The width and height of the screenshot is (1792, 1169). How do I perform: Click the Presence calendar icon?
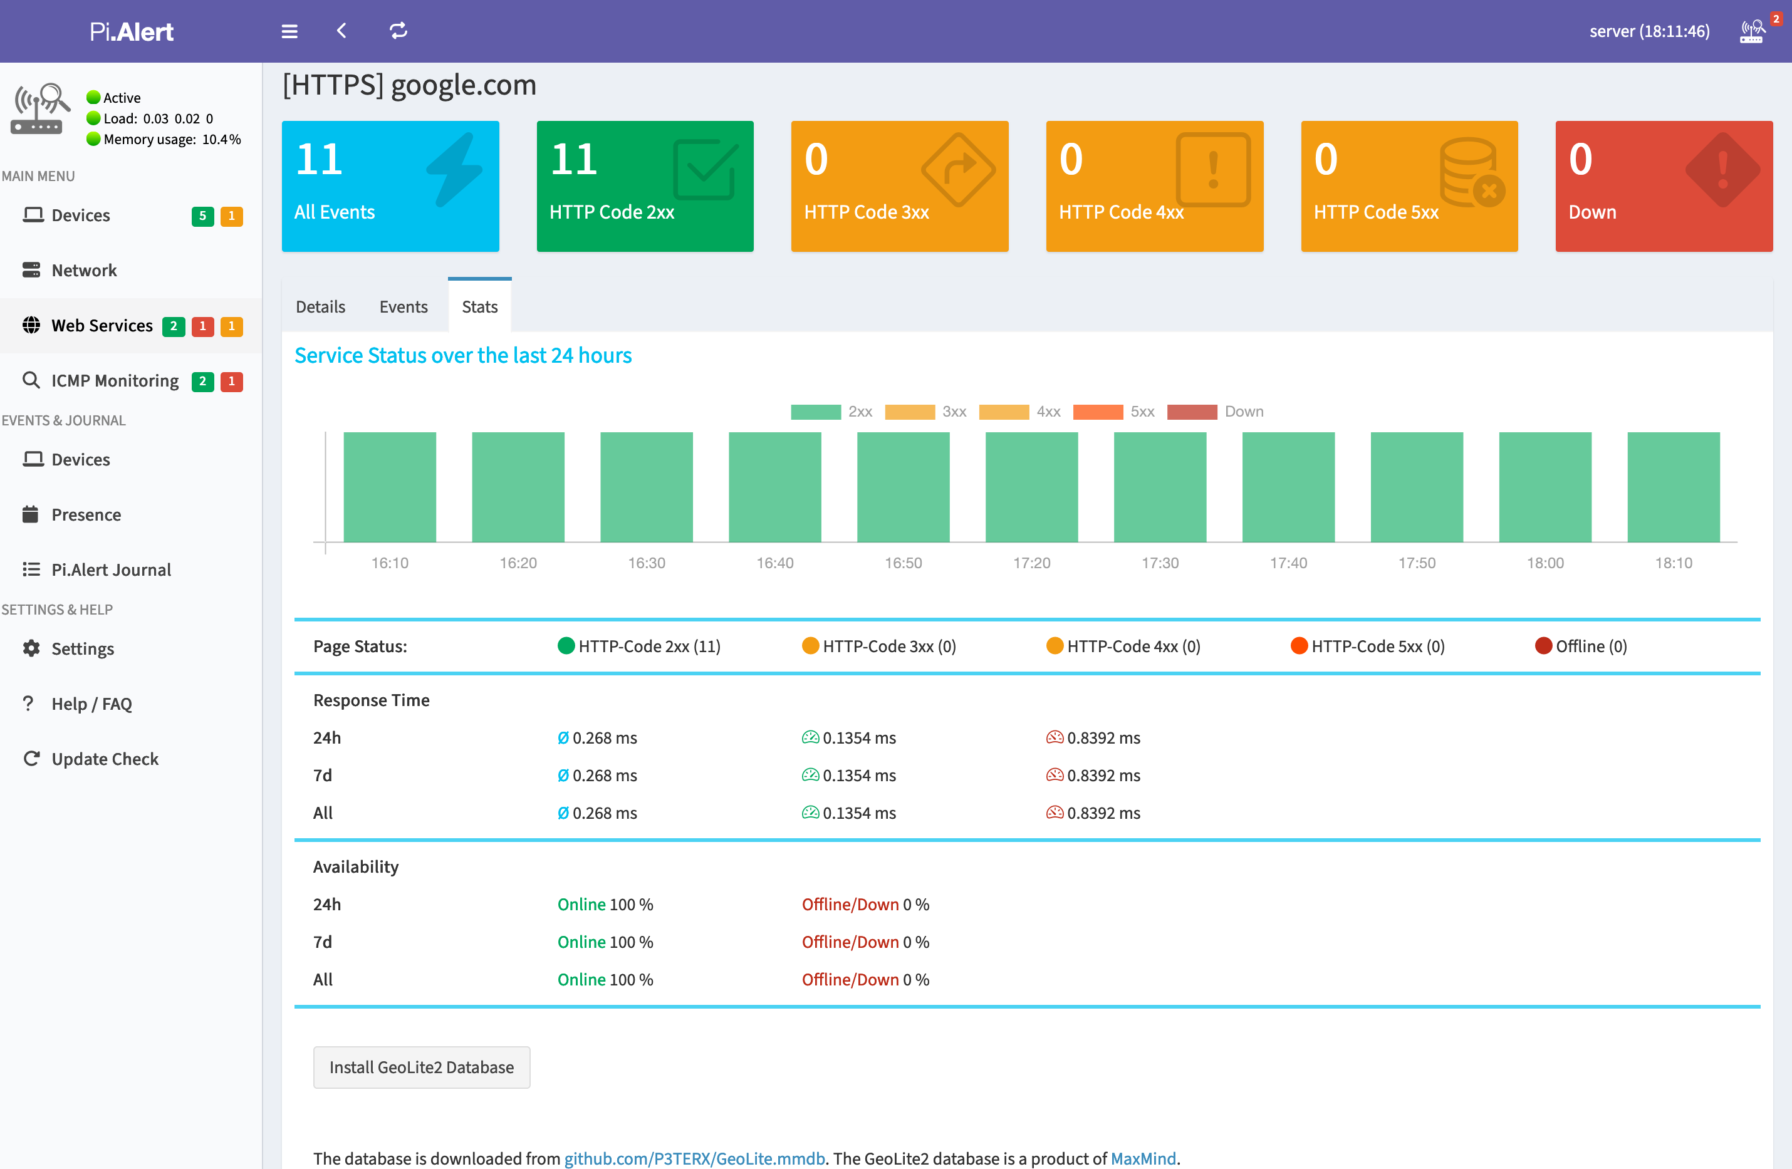click(x=31, y=514)
